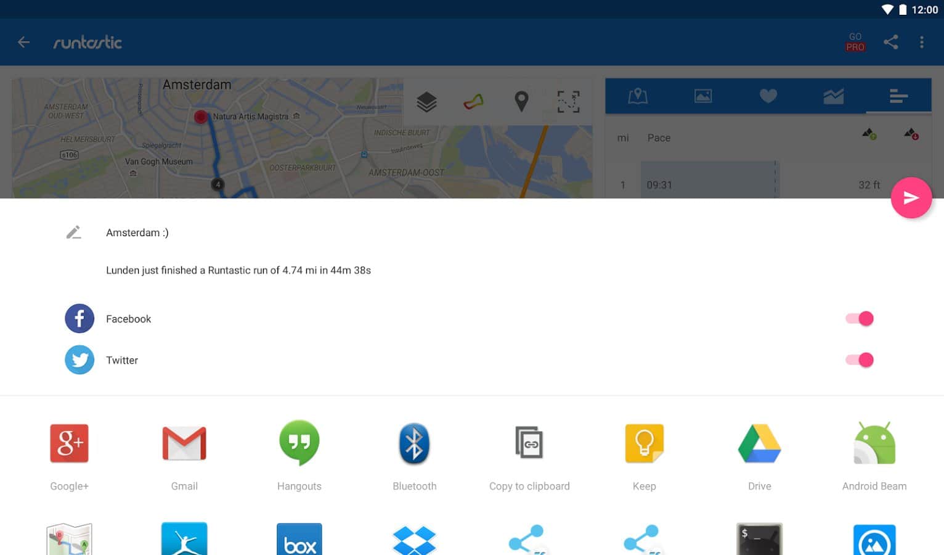This screenshot has width=944, height=555.
Task: Open the three-dot overflow menu
Action: [x=921, y=42]
